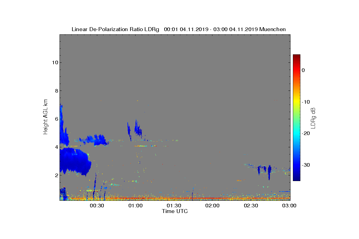
Task: Click the 'LDRg dB' colorbar label
Action: (x=313, y=118)
